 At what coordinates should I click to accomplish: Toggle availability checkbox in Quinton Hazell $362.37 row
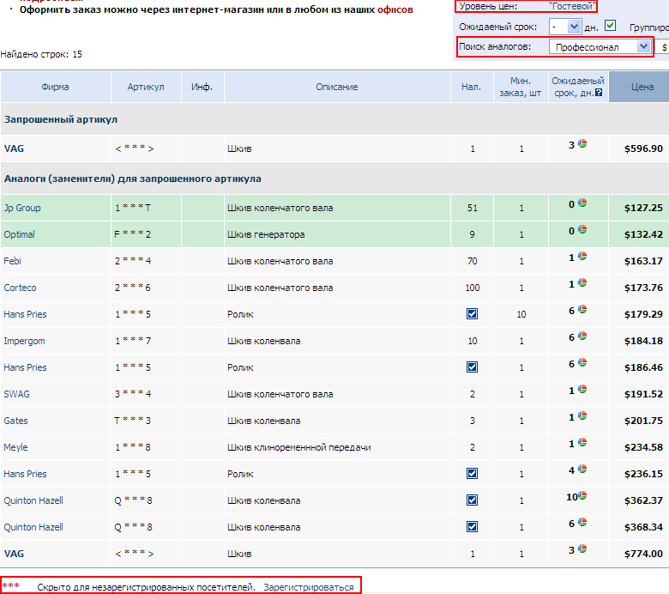point(472,500)
